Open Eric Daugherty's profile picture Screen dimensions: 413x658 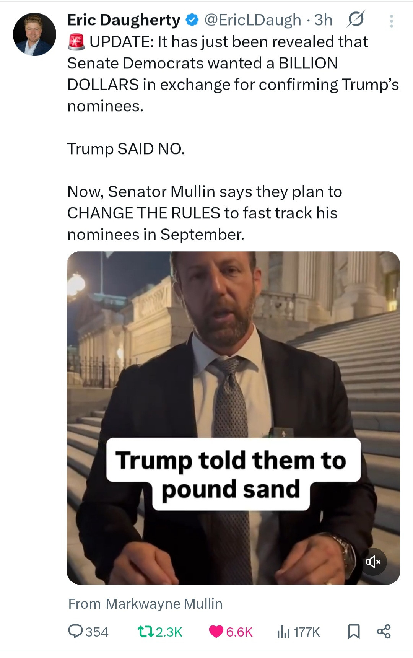coord(35,34)
